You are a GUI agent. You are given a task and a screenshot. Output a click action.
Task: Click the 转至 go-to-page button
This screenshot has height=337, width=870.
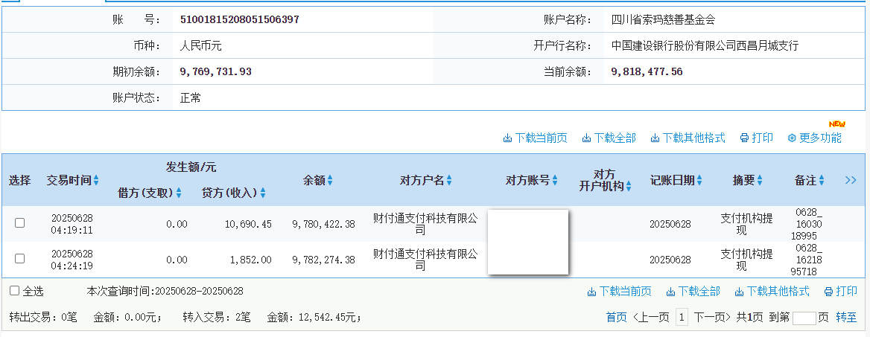(x=846, y=318)
